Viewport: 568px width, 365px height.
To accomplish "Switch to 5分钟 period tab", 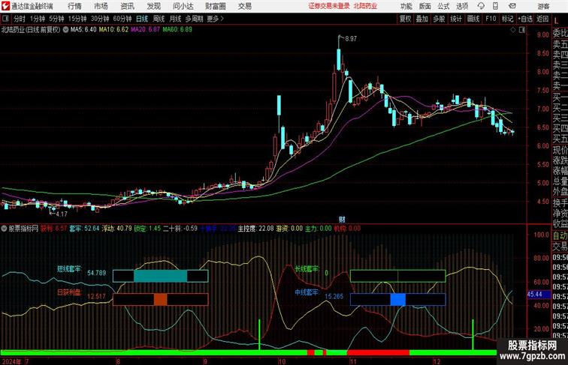I will (x=56, y=19).
